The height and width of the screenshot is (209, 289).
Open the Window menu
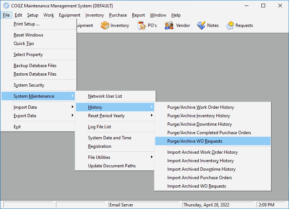158,15
